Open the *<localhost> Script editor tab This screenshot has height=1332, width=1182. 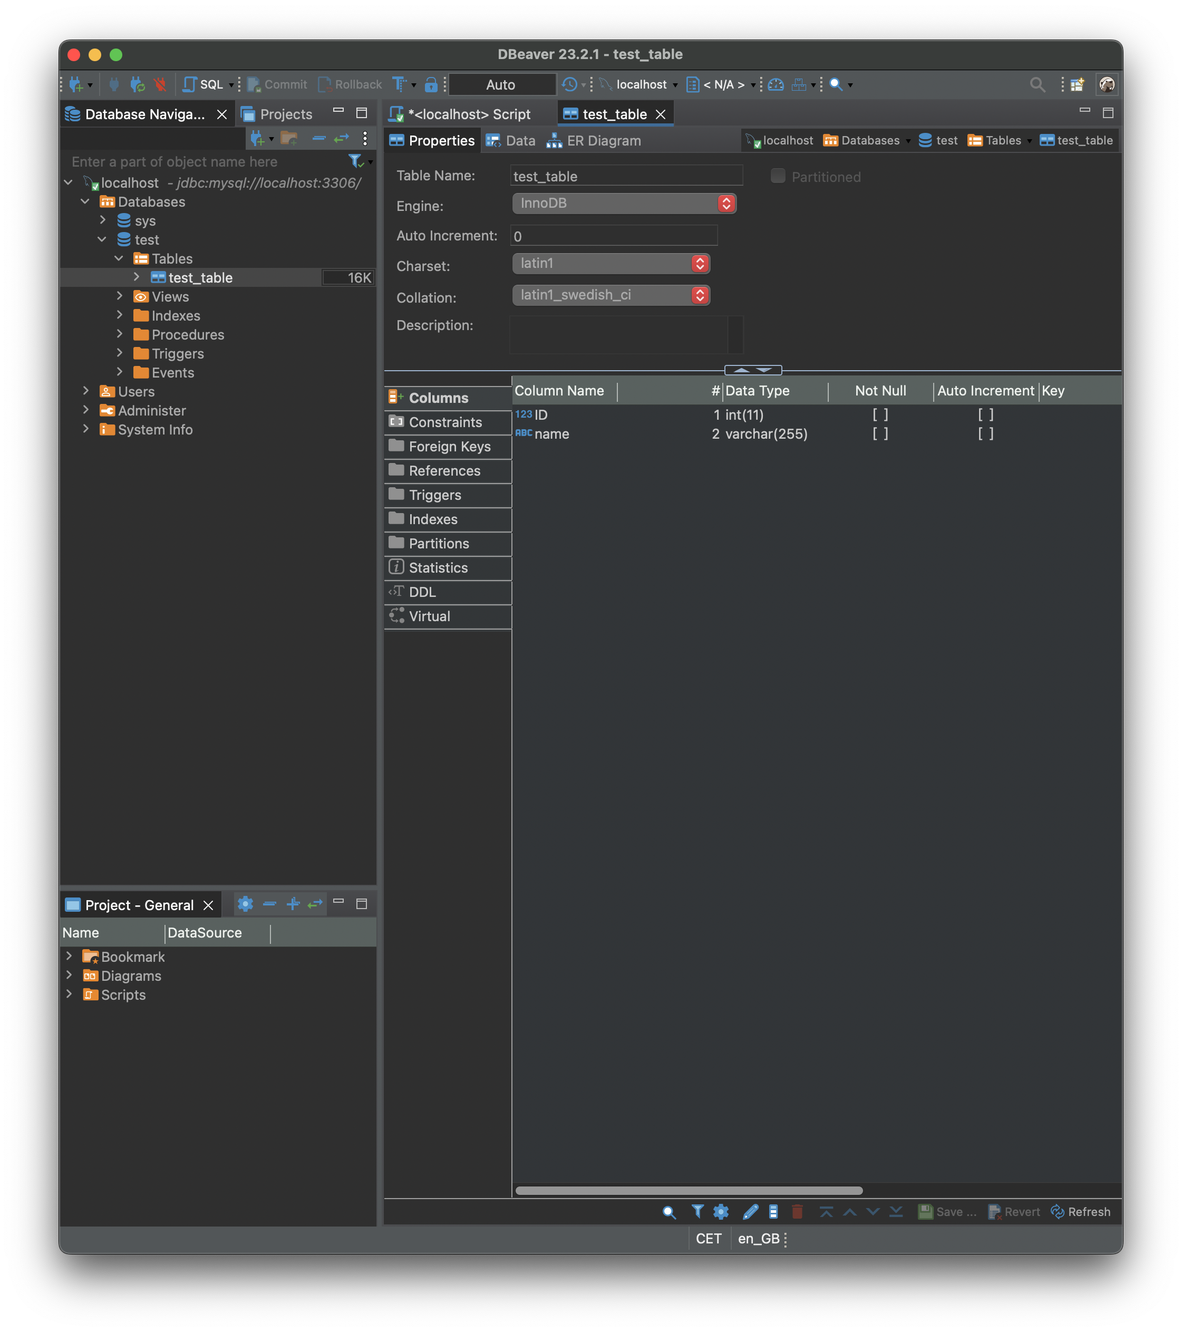click(x=460, y=114)
